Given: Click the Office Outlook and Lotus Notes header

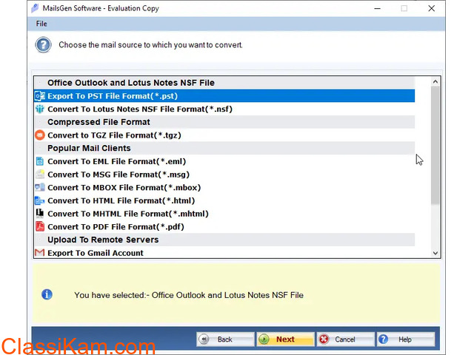Looking at the screenshot, I should point(224,83).
